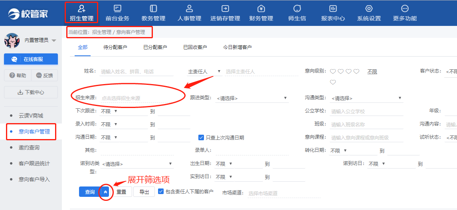Screen dimensions: 457x210
Task: Open 前台业务 module icon
Action: click(117, 8)
